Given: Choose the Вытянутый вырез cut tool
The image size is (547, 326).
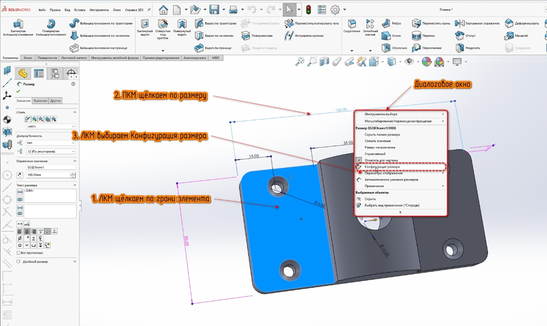Looking at the screenshot, I should pos(145,28).
